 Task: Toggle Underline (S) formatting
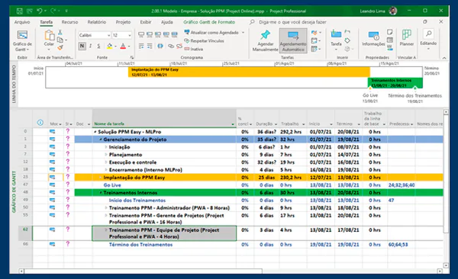(98, 46)
